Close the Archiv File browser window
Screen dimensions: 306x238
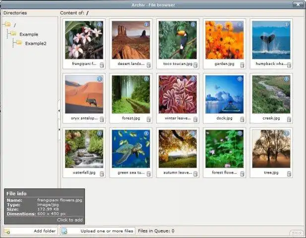point(298,4)
